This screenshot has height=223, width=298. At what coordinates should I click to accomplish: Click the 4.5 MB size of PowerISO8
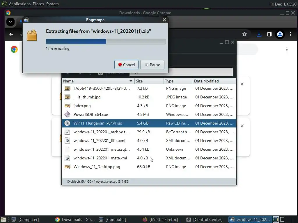click(x=143, y=114)
